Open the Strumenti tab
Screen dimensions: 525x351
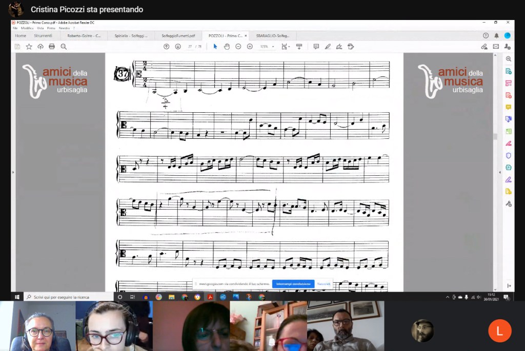click(43, 36)
